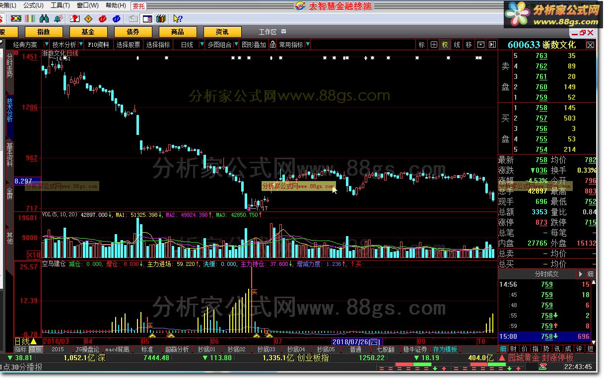Open the 帮助(H) menu
Image resolution: width=604 pixels, height=379 pixels.
(115, 5)
